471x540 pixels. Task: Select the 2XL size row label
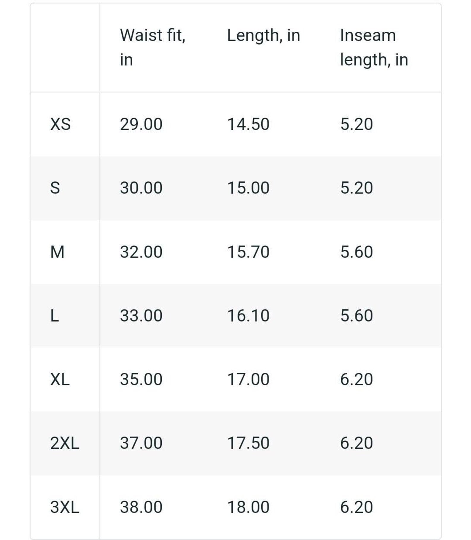(65, 443)
